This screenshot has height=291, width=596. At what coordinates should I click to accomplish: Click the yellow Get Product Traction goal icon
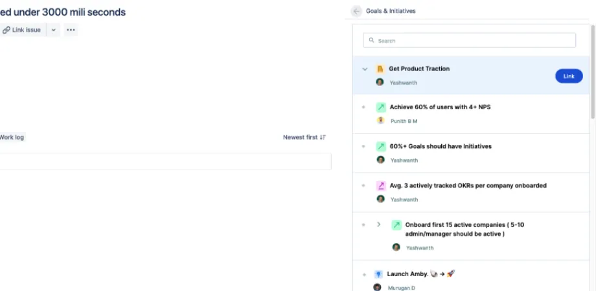click(x=380, y=69)
